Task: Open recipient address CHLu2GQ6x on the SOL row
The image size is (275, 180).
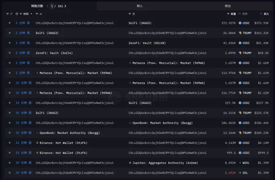Action: (167, 173)
